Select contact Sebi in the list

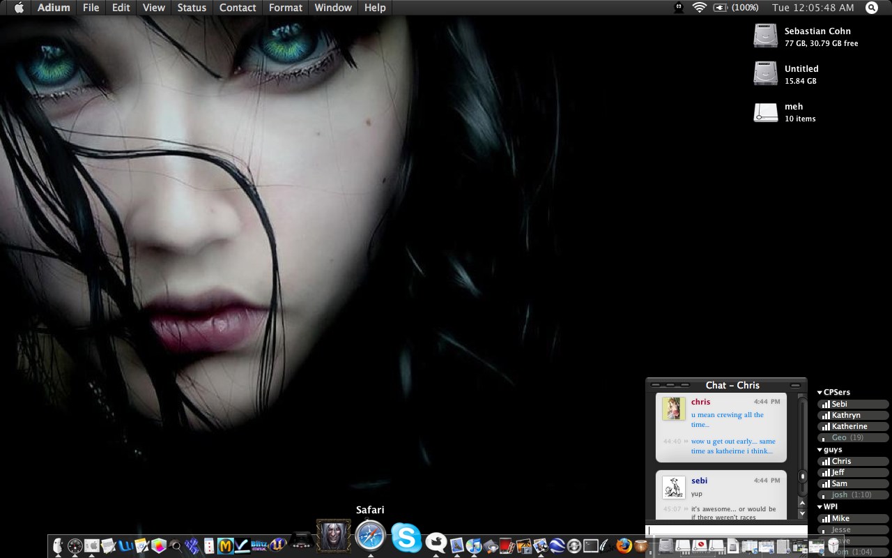(x=853, y=404)
